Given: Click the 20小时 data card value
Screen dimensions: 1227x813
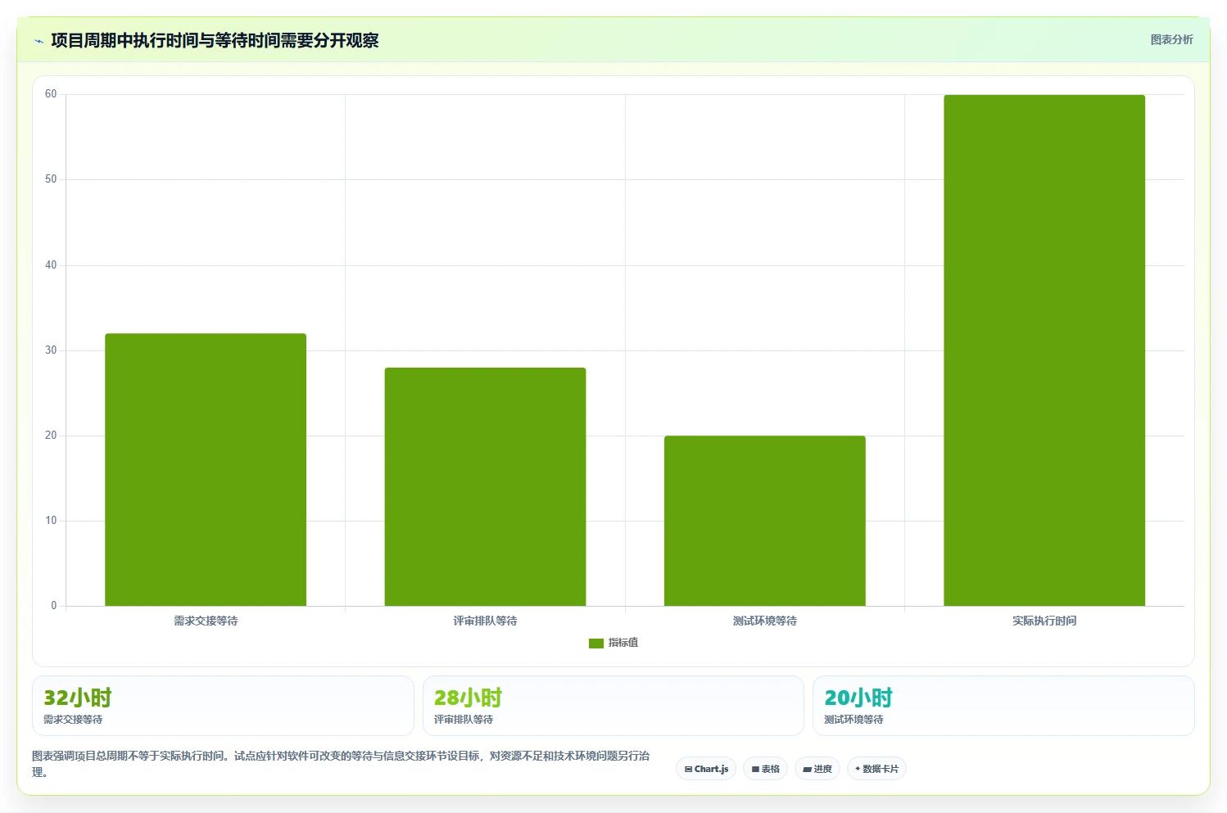Looking at the screenshot, I should (x=858, y=698).
